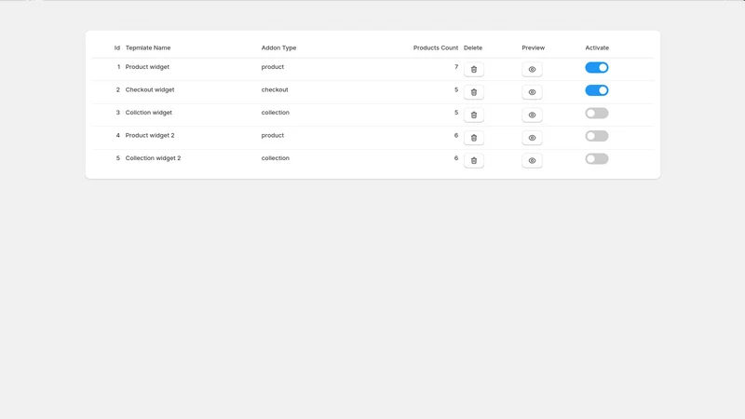This screenshot has height=419, width=745.
Task: Click the Addon Type column header
Action: click(278, 48)
